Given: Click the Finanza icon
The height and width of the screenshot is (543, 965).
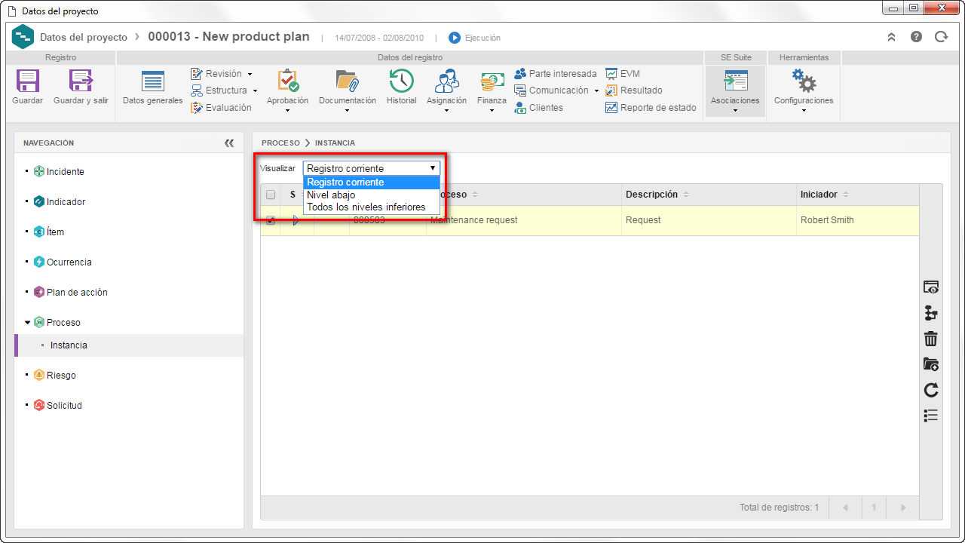Looking at the screenshot, I should (492, 81).
